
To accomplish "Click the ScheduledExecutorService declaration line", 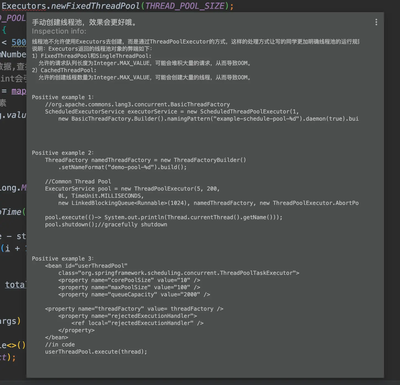I will 172,112.
